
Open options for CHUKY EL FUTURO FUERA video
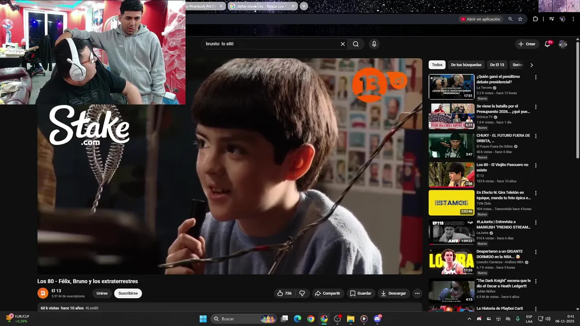pyautogui.click(x=536, y=136)
